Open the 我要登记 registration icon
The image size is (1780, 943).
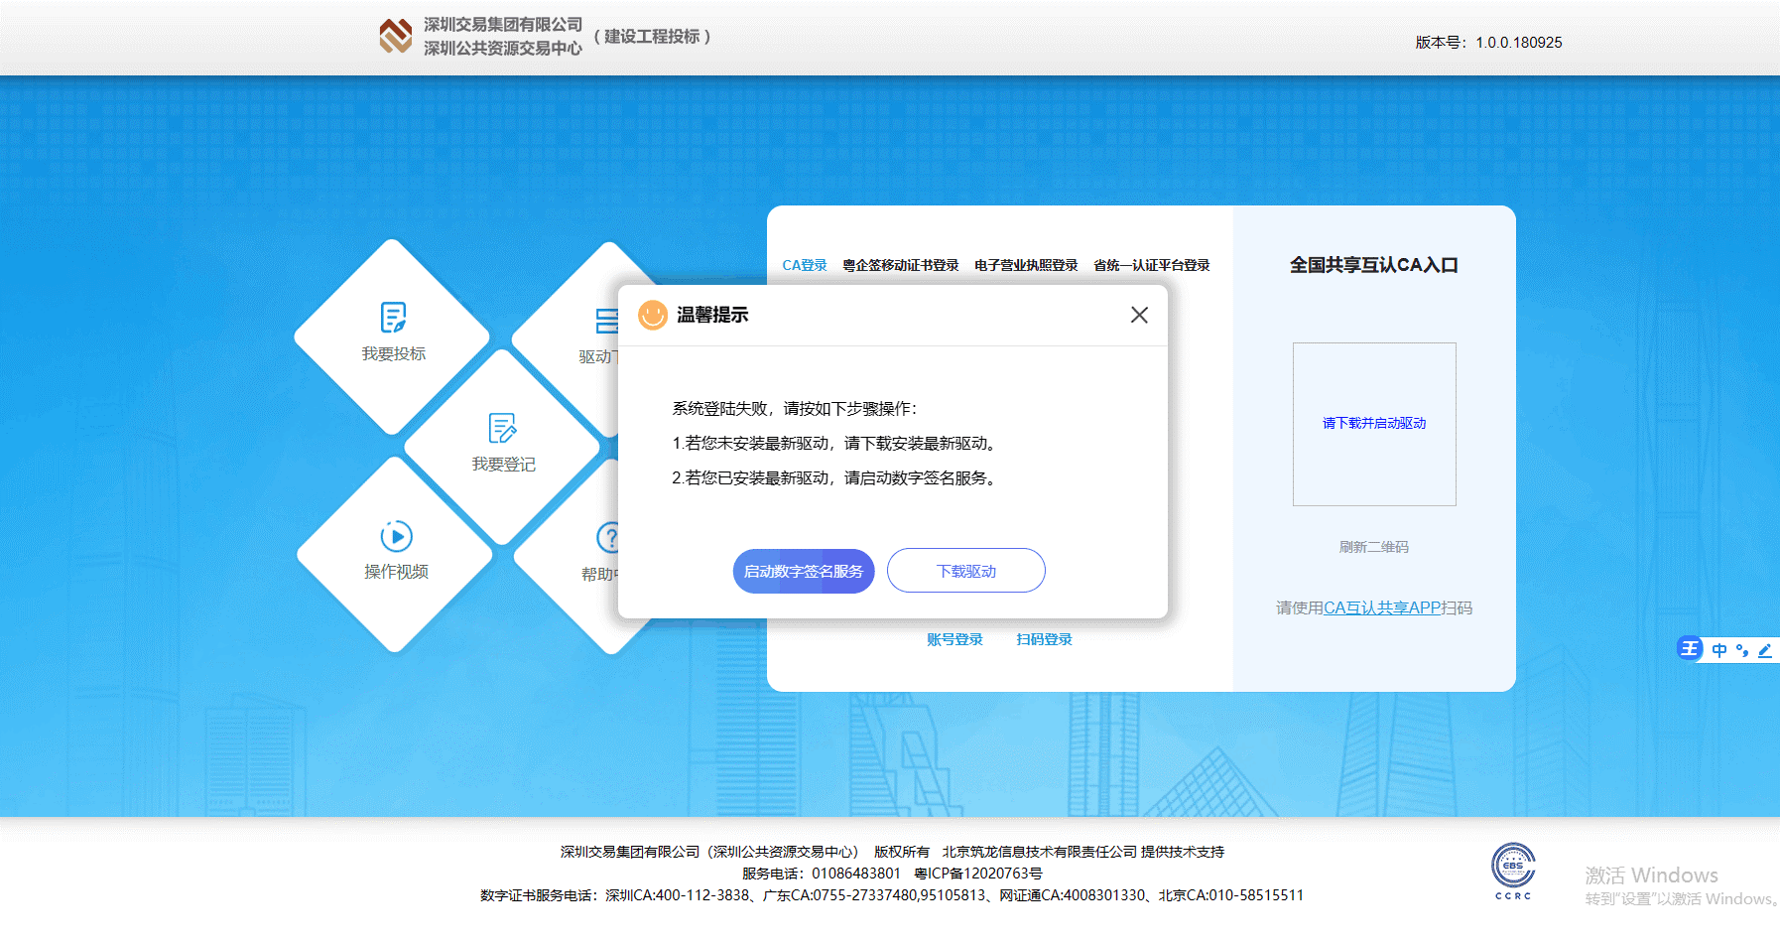click(x=503, y=429)
